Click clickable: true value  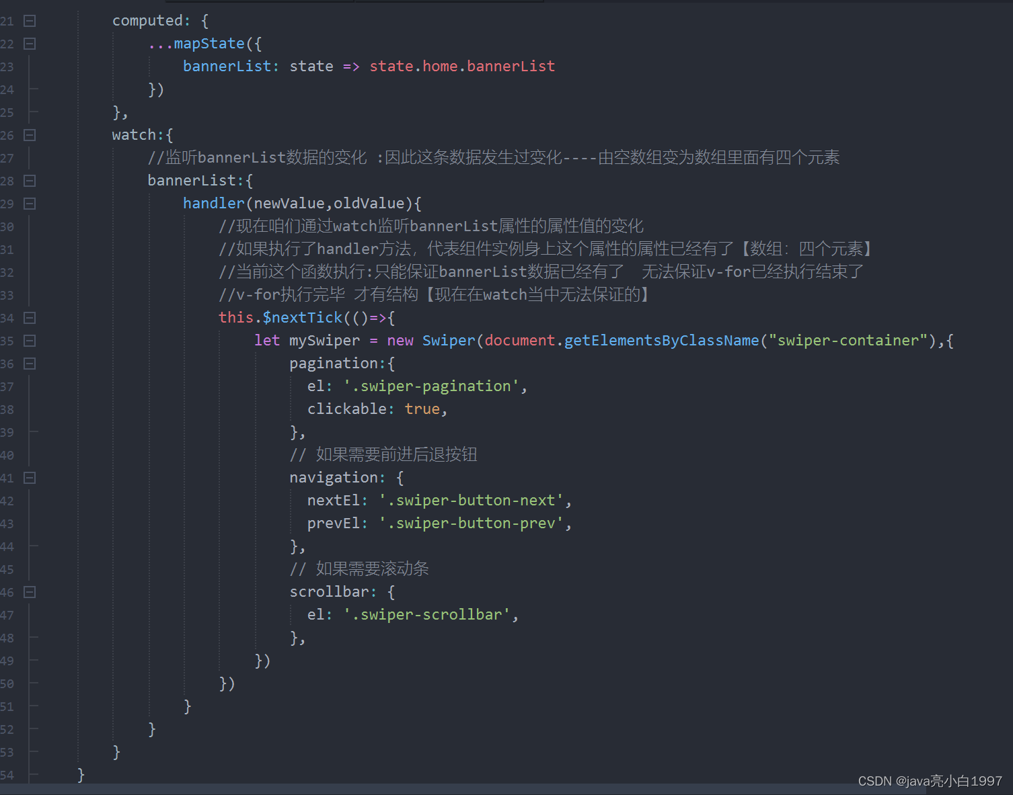422,409
